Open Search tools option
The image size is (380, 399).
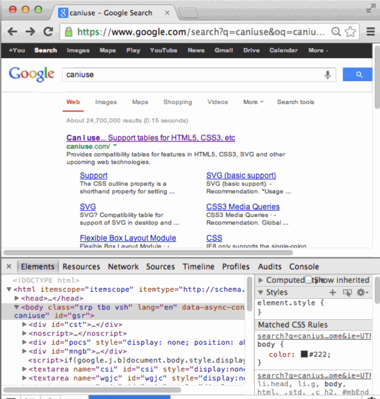(296, 102)
